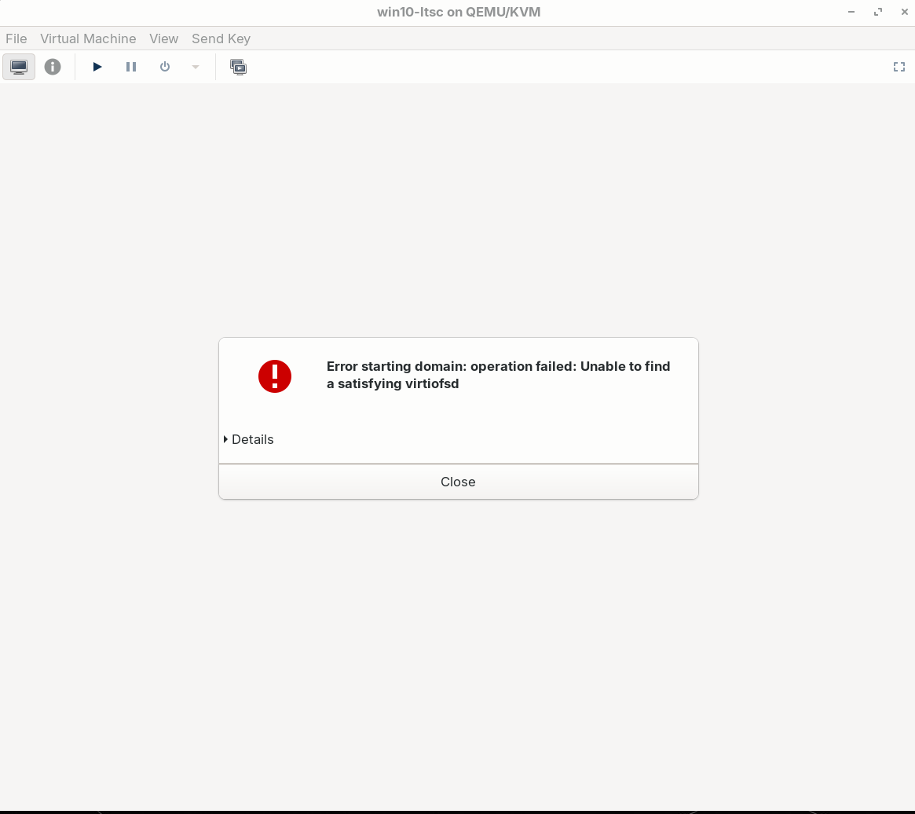915x814 pixels.
Task: Close the win10-ltsc VM window
Action: (904, 12)
